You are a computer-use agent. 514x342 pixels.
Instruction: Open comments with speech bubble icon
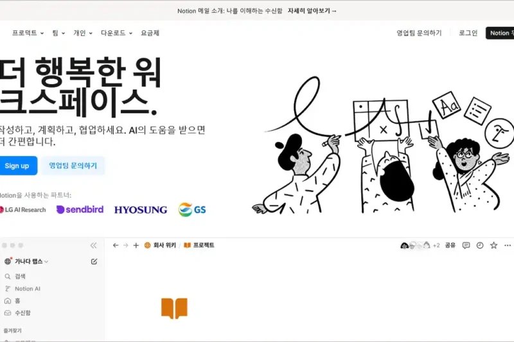pos(466,245)
